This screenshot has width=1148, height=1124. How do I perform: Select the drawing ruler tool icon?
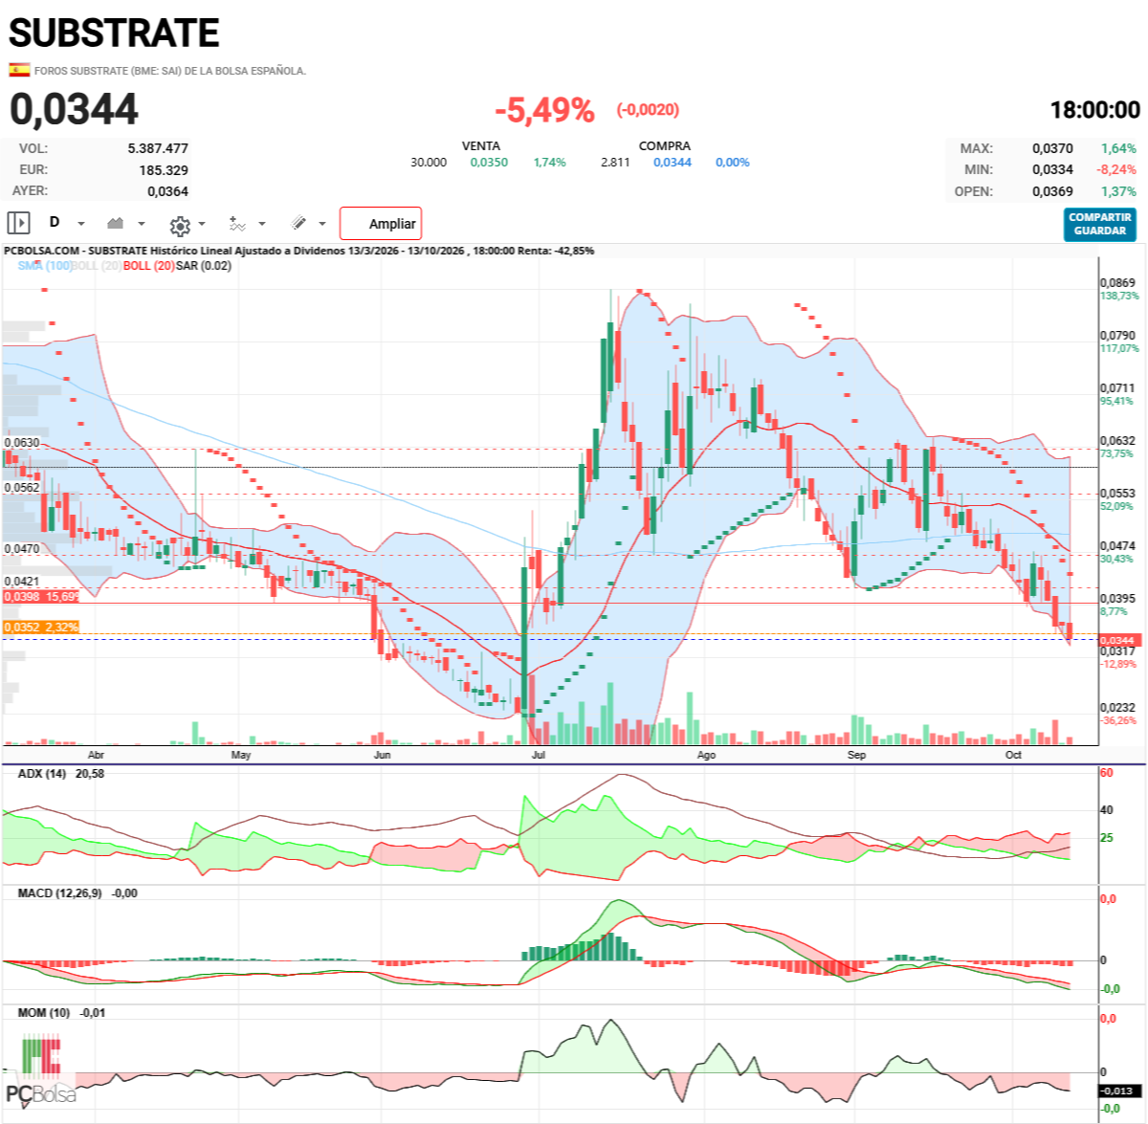click(298, 223)
